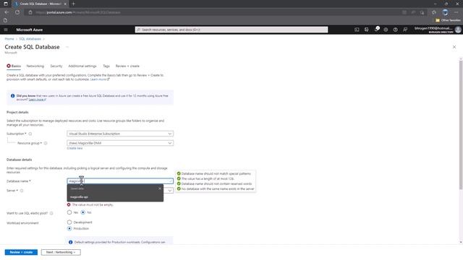Expand the Server dropdown arrow
The image size is (463, 260).
[170, 191]
